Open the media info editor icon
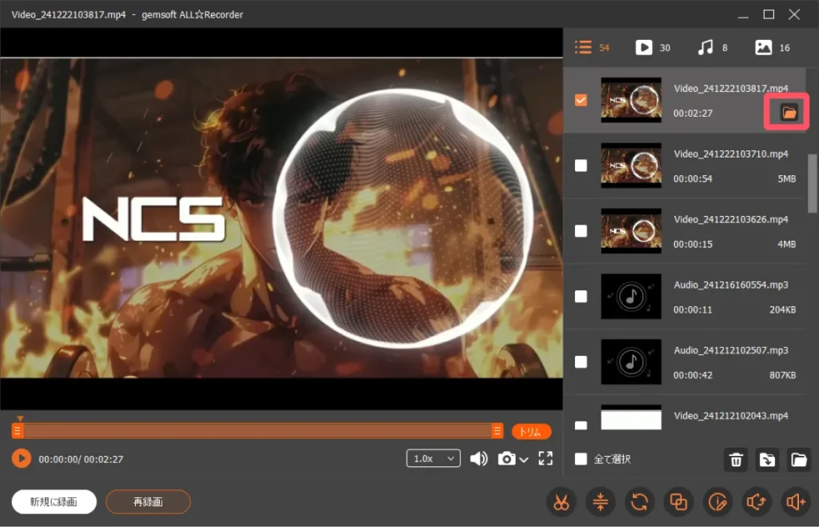819x527 pixels. pyautogui.click(x=717, y=502)
